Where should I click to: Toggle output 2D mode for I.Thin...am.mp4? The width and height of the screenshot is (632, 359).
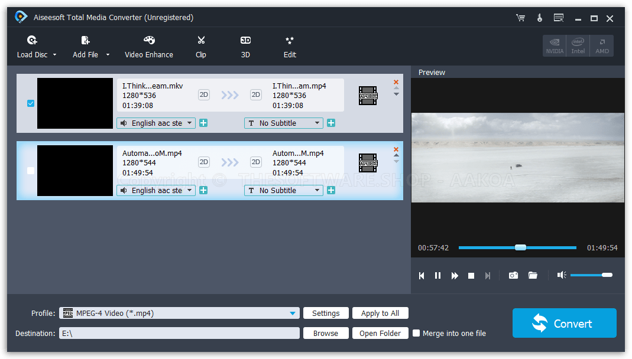(256, 95)
